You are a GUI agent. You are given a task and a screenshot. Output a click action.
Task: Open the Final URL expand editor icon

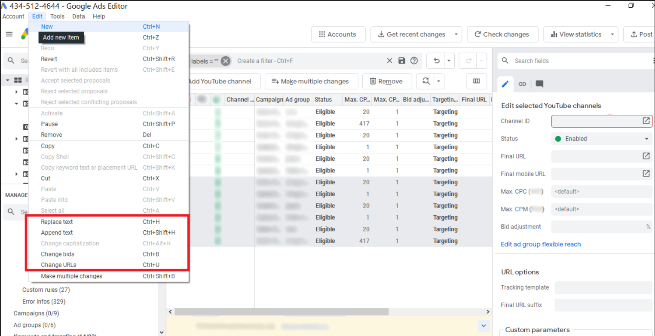pyautogui.click(x=646, y=156)
